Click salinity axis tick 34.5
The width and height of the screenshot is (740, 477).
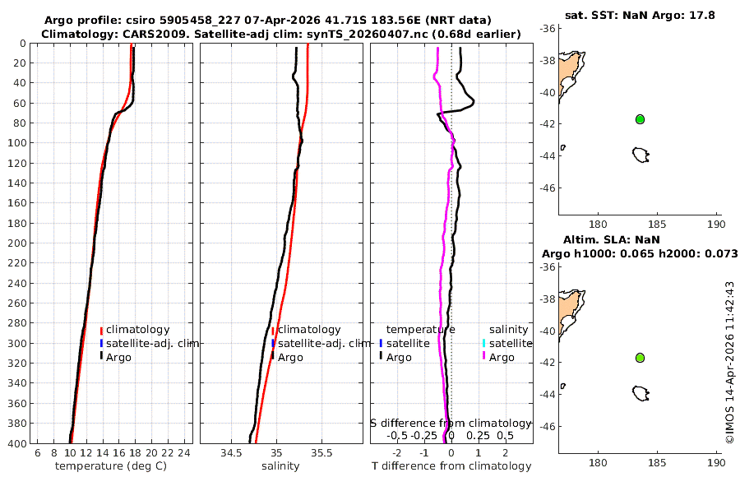point(231,453)
